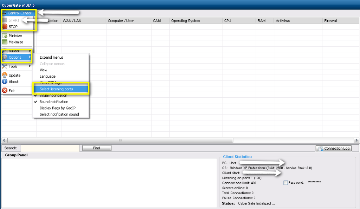
Task: Click the empty Group Panel list area
Action: [109, 183]
